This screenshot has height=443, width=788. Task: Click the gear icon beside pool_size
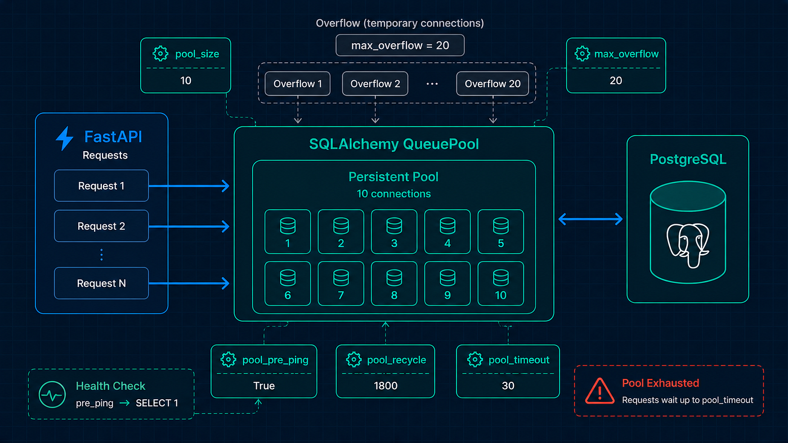(161, 54)
